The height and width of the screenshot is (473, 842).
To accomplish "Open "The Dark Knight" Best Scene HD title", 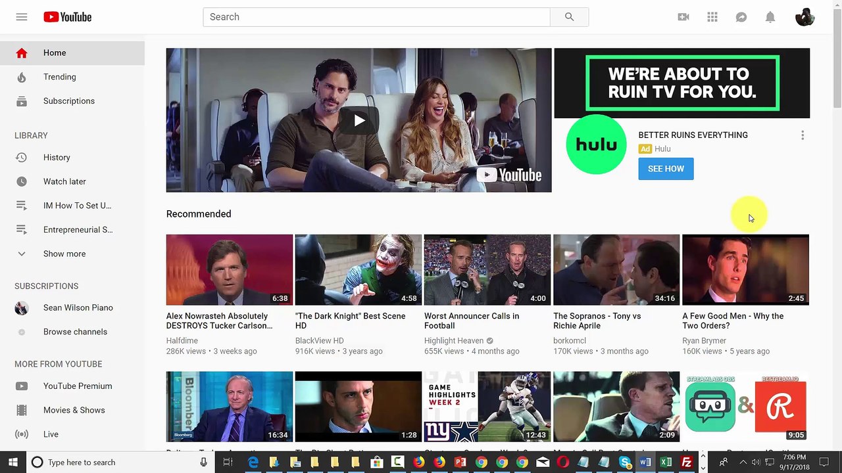I will point(351,321).
